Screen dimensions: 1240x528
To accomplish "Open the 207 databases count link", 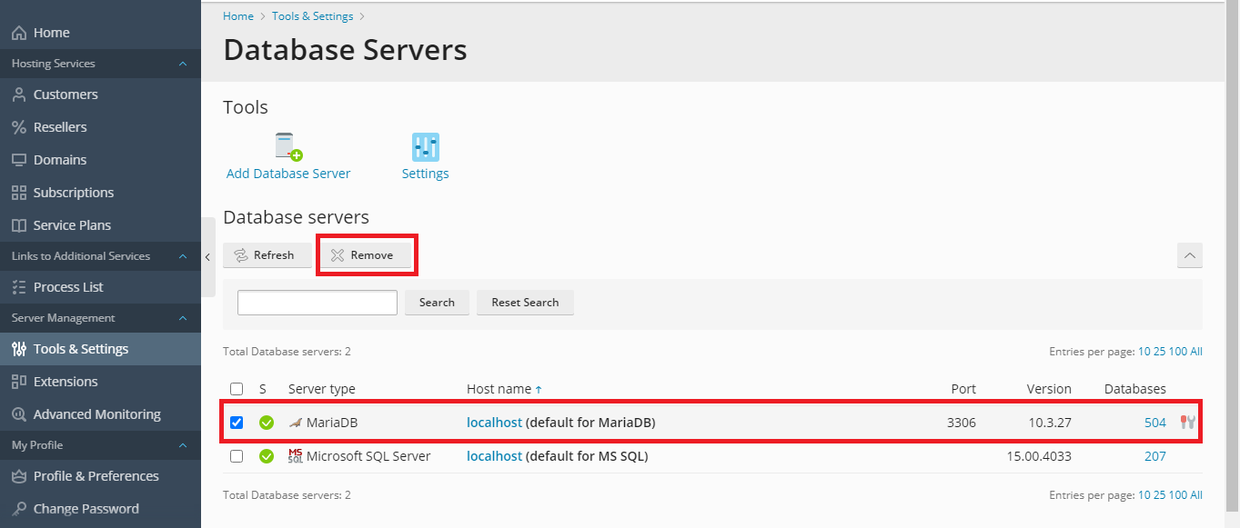I will pos(1155,456).
